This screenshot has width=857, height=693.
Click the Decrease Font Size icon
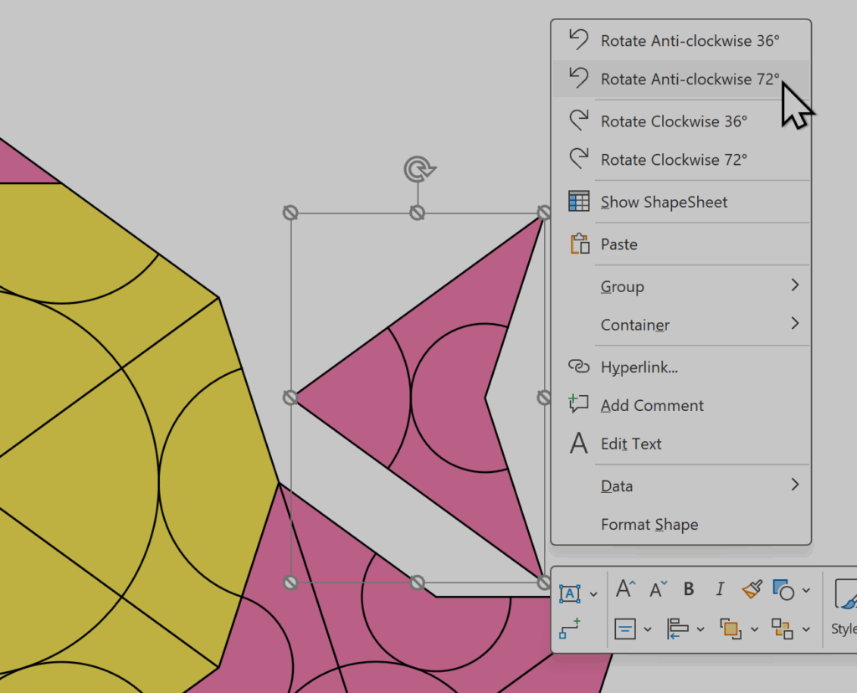tap(658, 589)
